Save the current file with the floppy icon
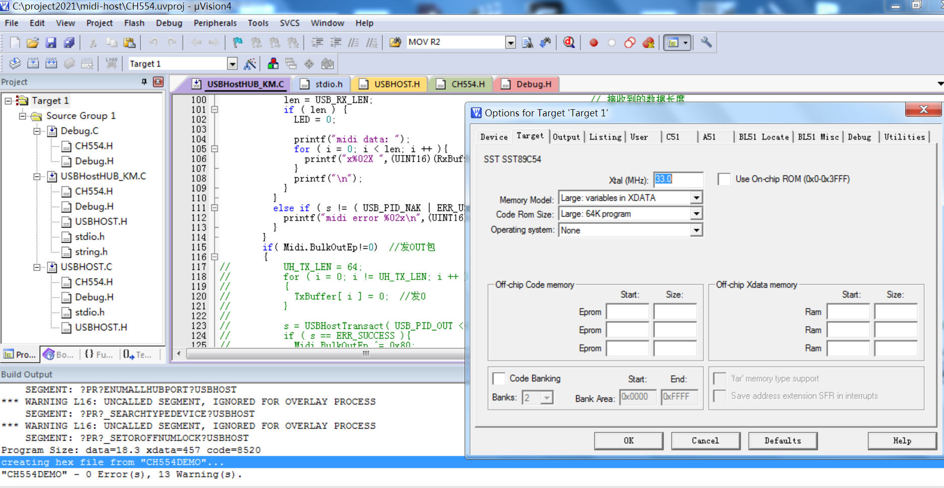This screenshot has width=944, height=488. pos(51,43)
